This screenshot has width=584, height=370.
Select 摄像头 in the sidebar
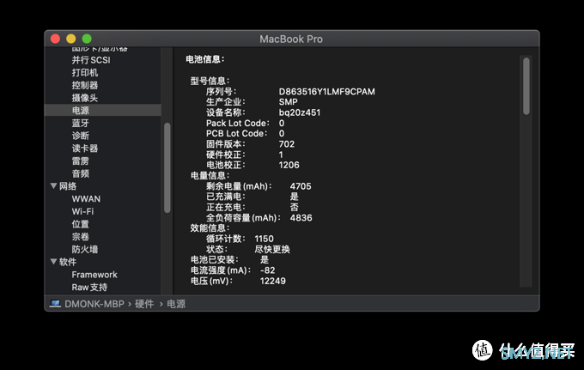point(84,98)
